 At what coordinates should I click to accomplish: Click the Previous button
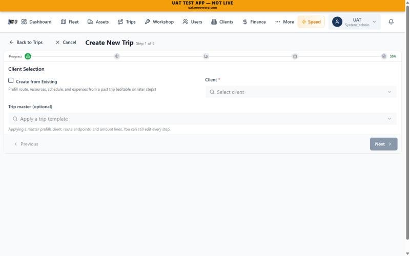click(26, 144)
